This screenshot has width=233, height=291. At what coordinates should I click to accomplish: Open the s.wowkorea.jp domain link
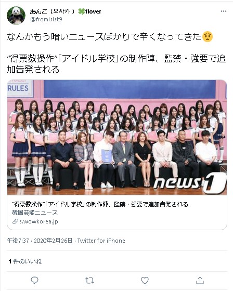click(38, 221)
